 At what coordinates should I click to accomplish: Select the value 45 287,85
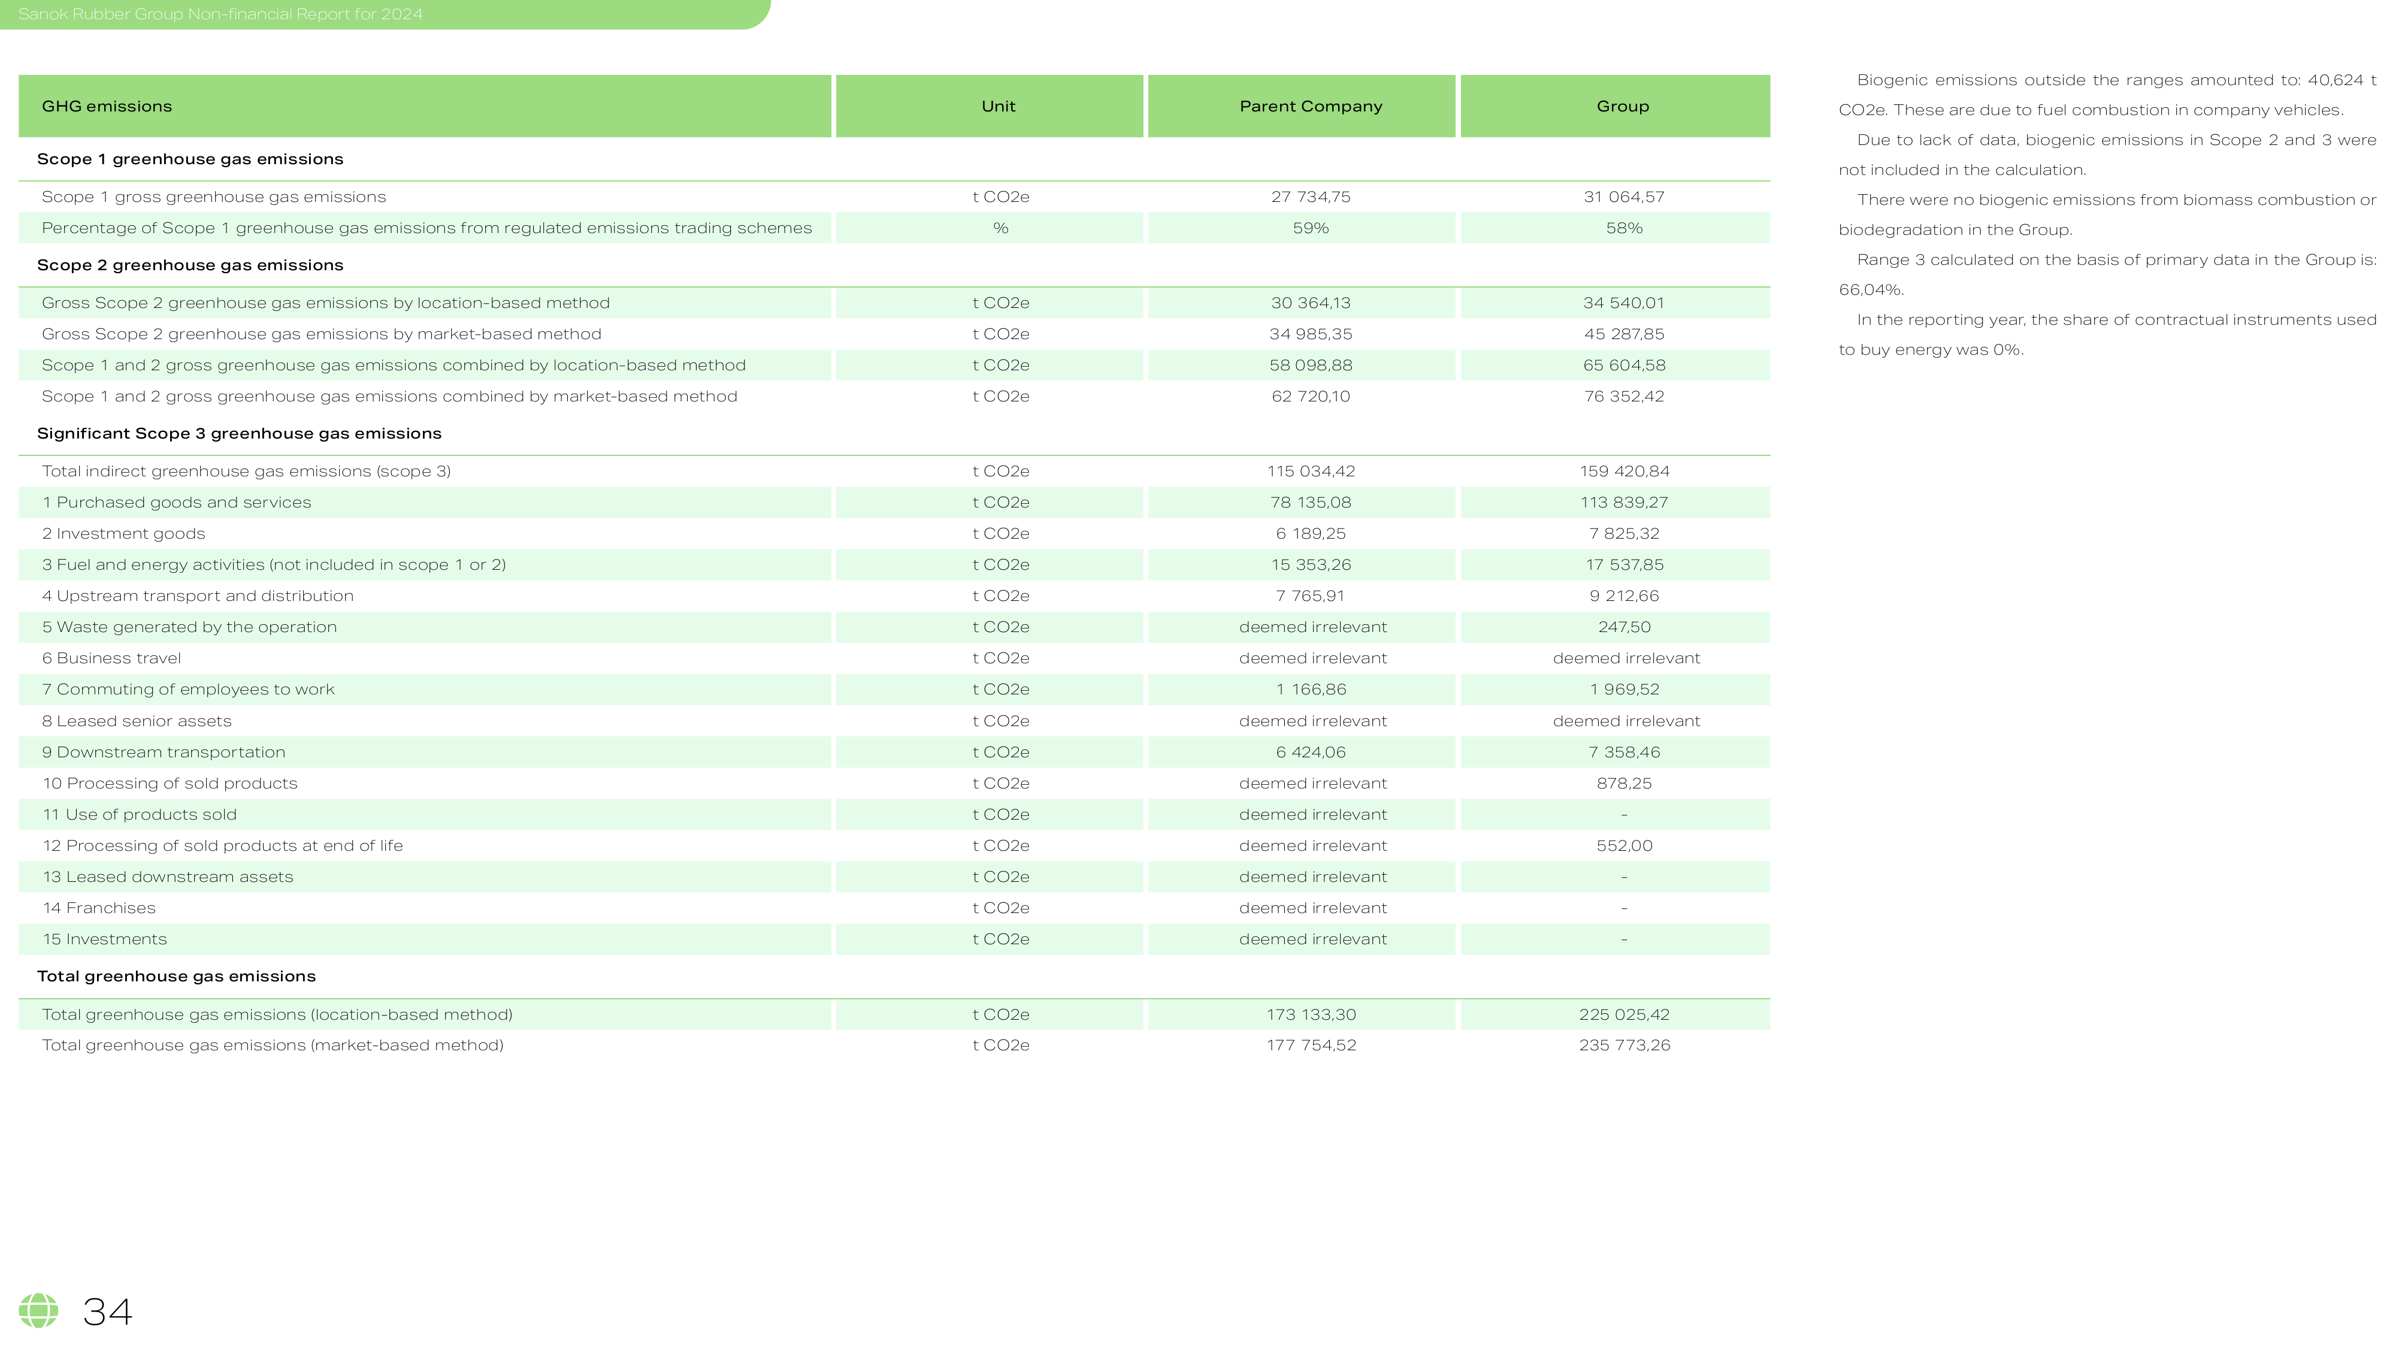tap(1624, 334)
